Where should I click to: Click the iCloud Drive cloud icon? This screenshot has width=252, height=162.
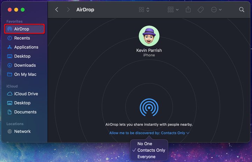[10, 94]
